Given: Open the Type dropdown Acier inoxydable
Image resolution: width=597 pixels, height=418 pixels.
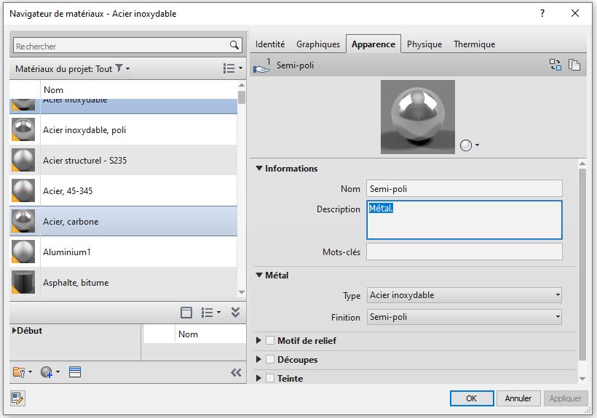Looking at the screenshot, I should click(464, 295).
